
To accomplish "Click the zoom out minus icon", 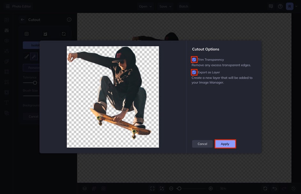I will [x=171, y=189].
